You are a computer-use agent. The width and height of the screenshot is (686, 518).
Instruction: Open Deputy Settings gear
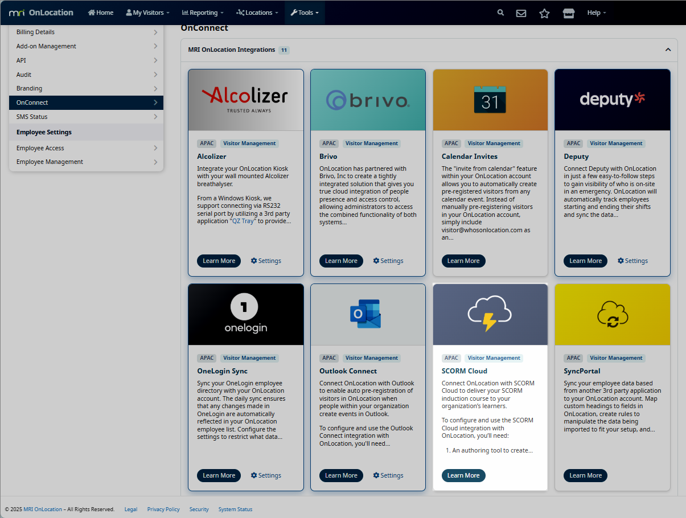(x=632, y=261)
